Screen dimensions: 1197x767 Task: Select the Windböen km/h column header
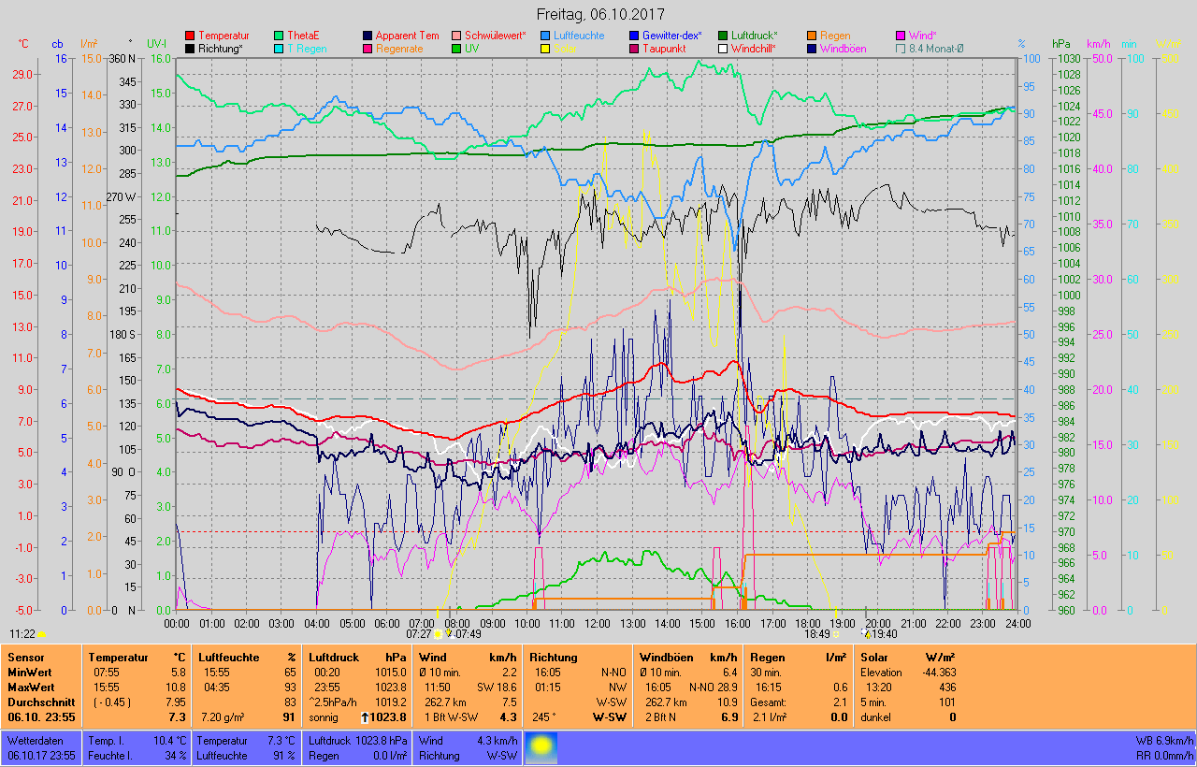[686, 658]
